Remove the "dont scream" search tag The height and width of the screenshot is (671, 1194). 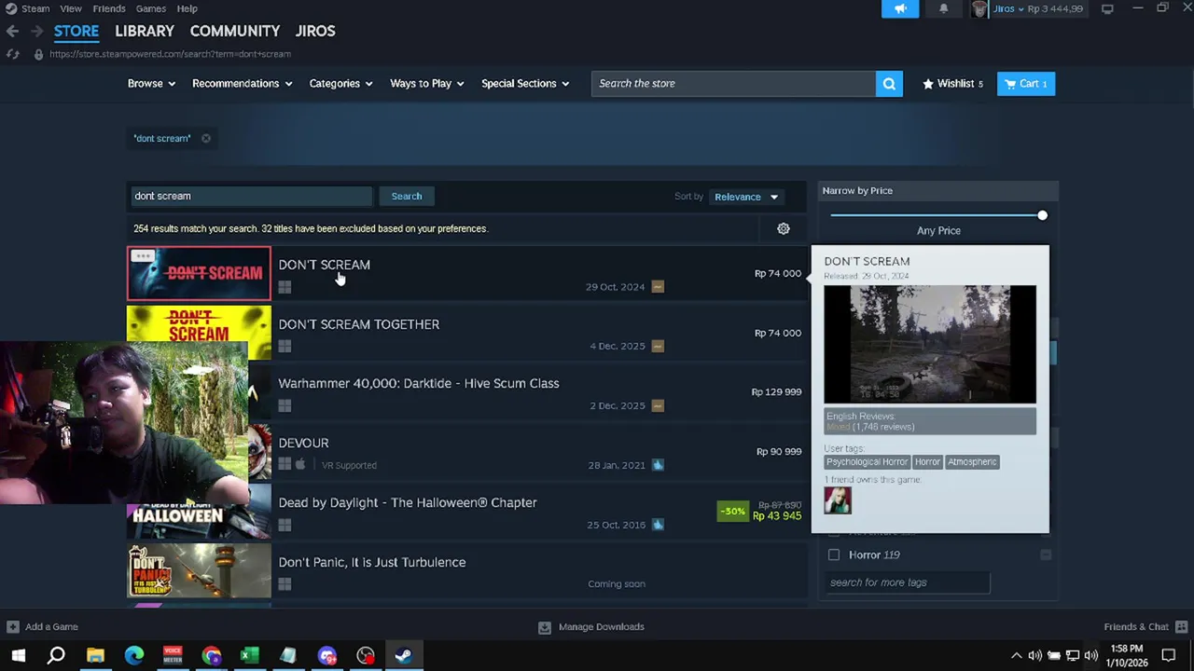[205, 139]
